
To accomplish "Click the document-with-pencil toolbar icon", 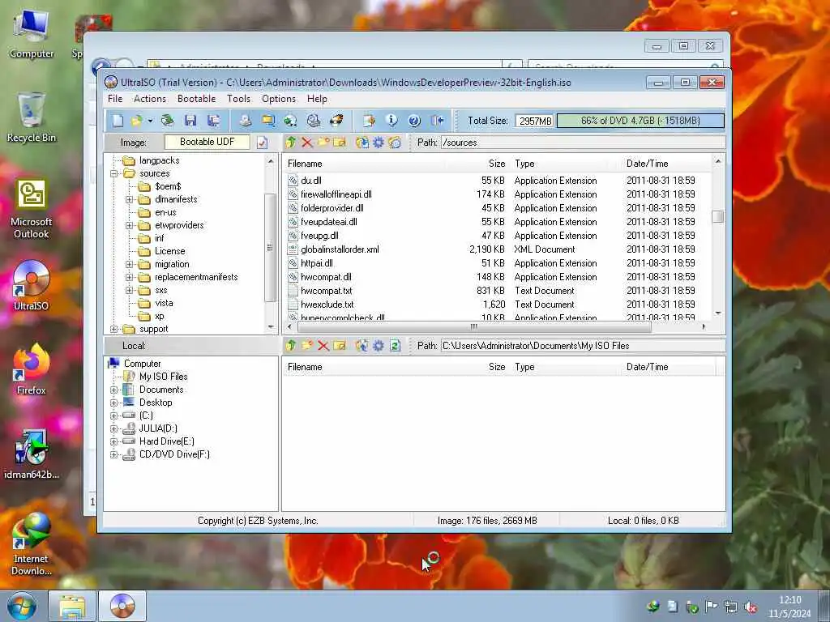I will tap(369, 121).
